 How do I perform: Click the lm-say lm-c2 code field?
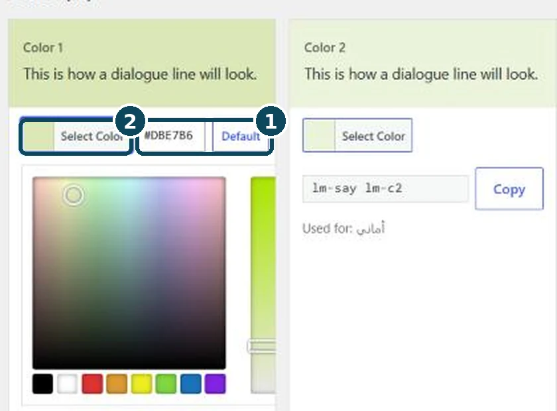[x=385, y=189]
